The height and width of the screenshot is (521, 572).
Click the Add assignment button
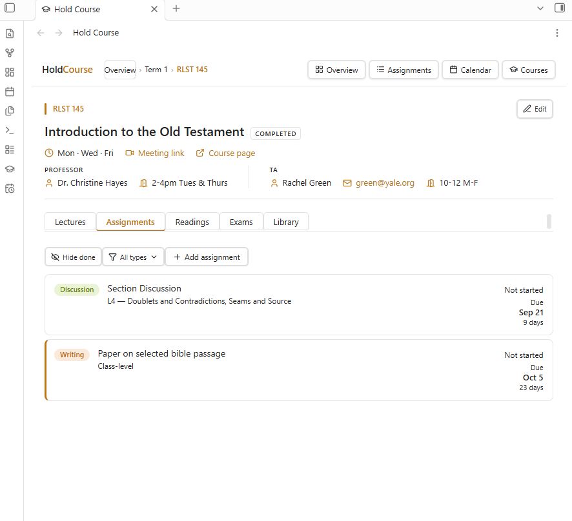(207, 257)
